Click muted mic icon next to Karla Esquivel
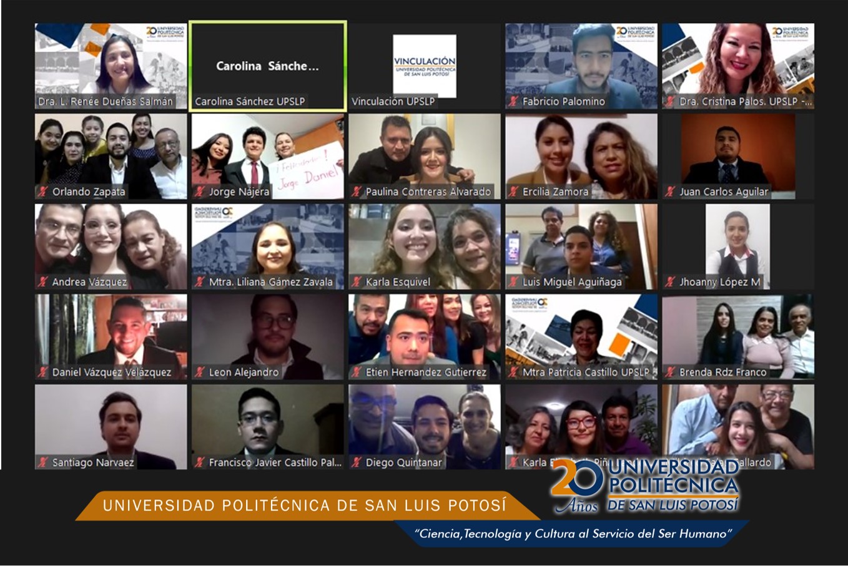 coord(357,282)
